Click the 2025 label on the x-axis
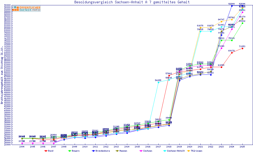Viewport: 253px width, 152px height. [x=242, y=147]
